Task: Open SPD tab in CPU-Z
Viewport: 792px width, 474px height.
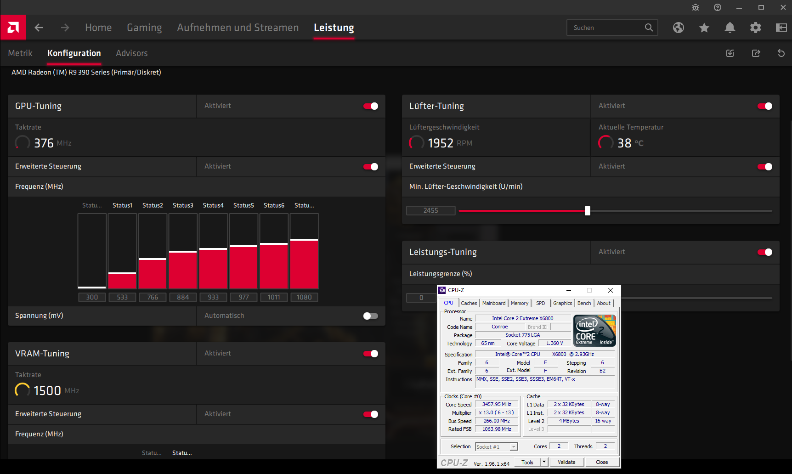Action: tap(541, 303)
